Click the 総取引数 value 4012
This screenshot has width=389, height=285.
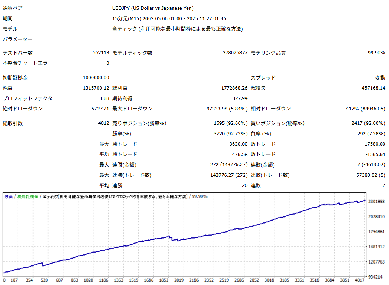pos(103,123)
